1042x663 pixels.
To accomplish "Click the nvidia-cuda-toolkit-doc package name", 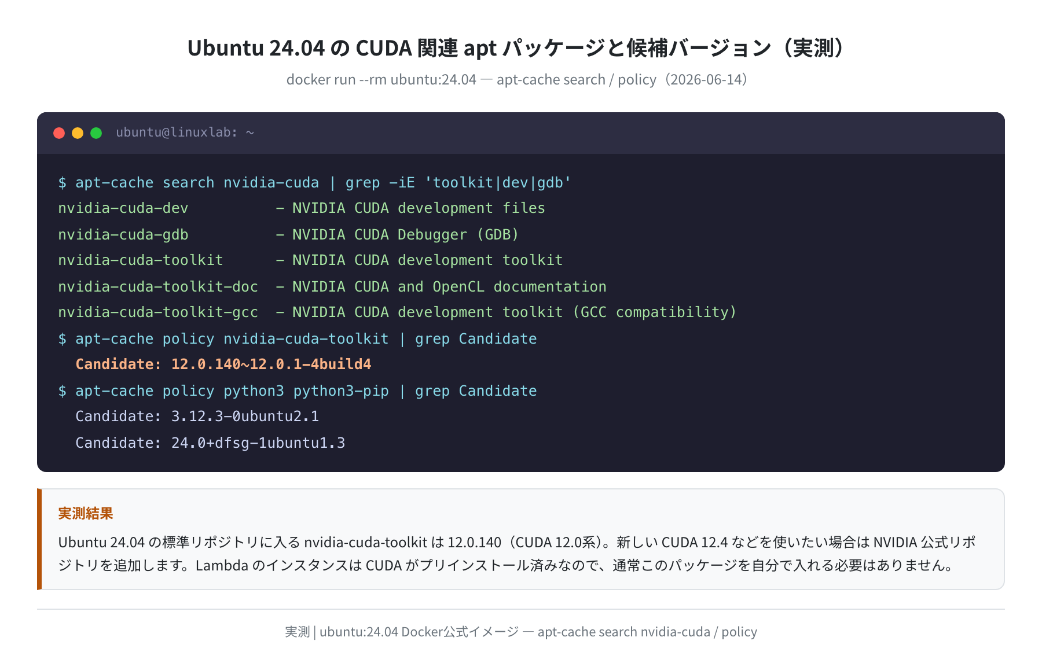I will click(158, 286).
